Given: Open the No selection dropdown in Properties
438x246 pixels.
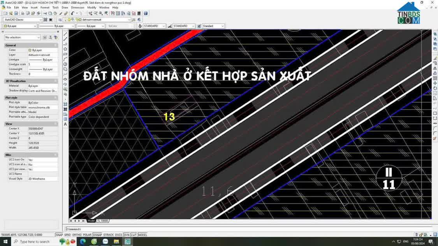Looking at the screenshot, I should point(23,37).
